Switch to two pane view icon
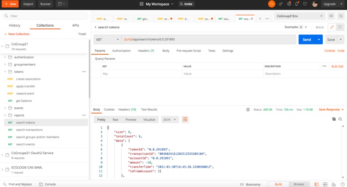The height and width of the screenshot is (187, 347). click(325, 184)
